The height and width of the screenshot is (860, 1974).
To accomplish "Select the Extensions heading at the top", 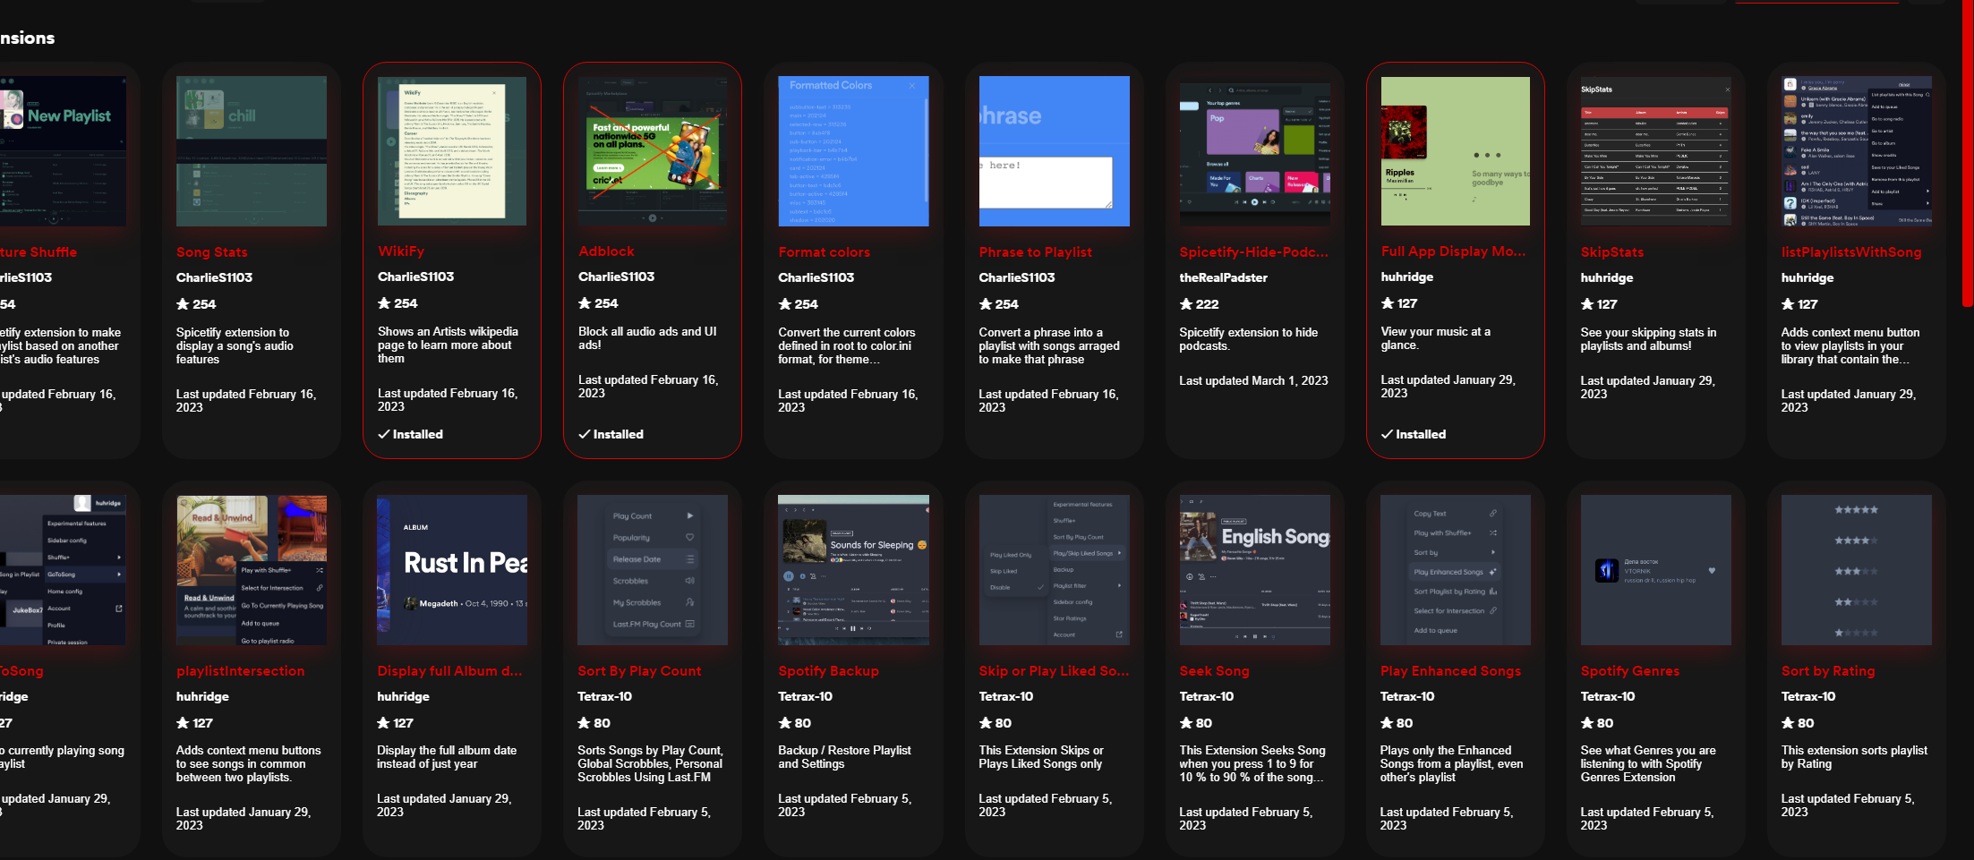I will tap(29, 38).
